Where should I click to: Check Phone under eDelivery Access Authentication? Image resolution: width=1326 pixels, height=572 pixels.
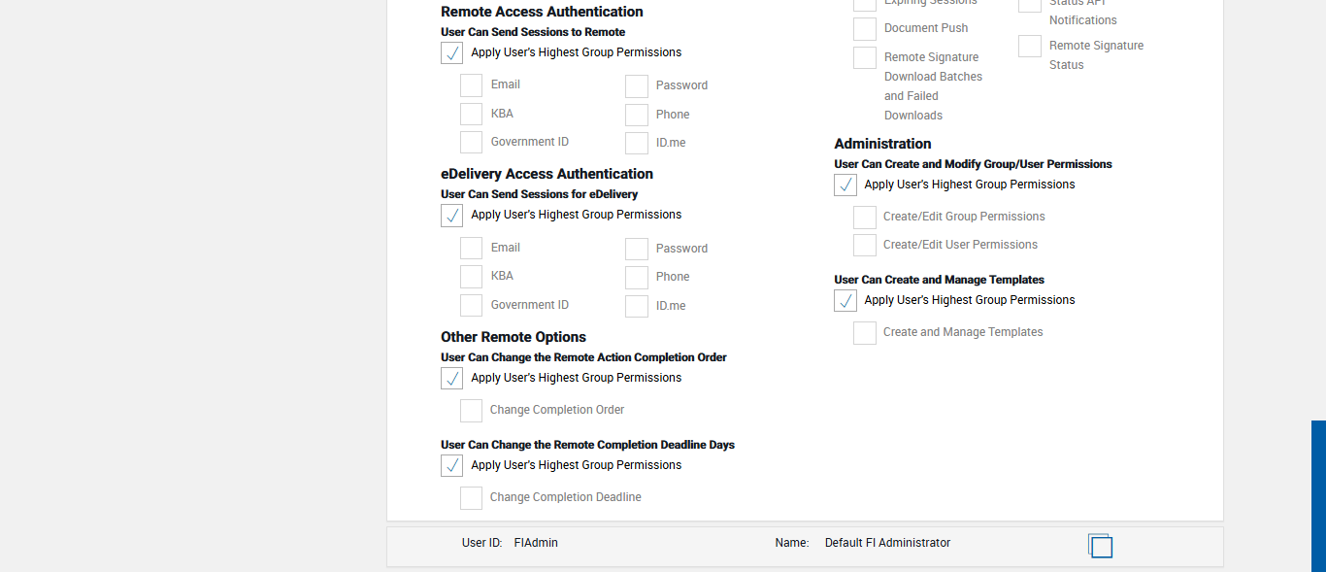click(637, 278)
